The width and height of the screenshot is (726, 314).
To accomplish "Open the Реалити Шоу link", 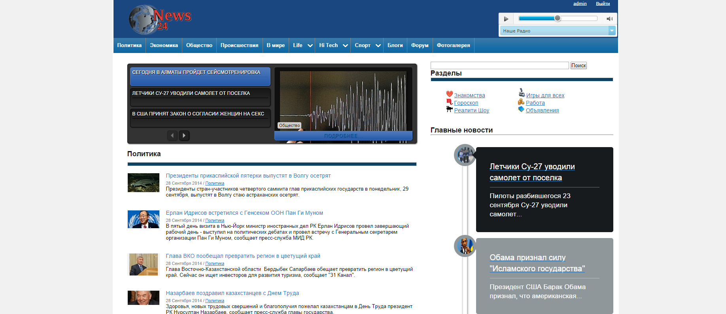I will pos(471,110).
